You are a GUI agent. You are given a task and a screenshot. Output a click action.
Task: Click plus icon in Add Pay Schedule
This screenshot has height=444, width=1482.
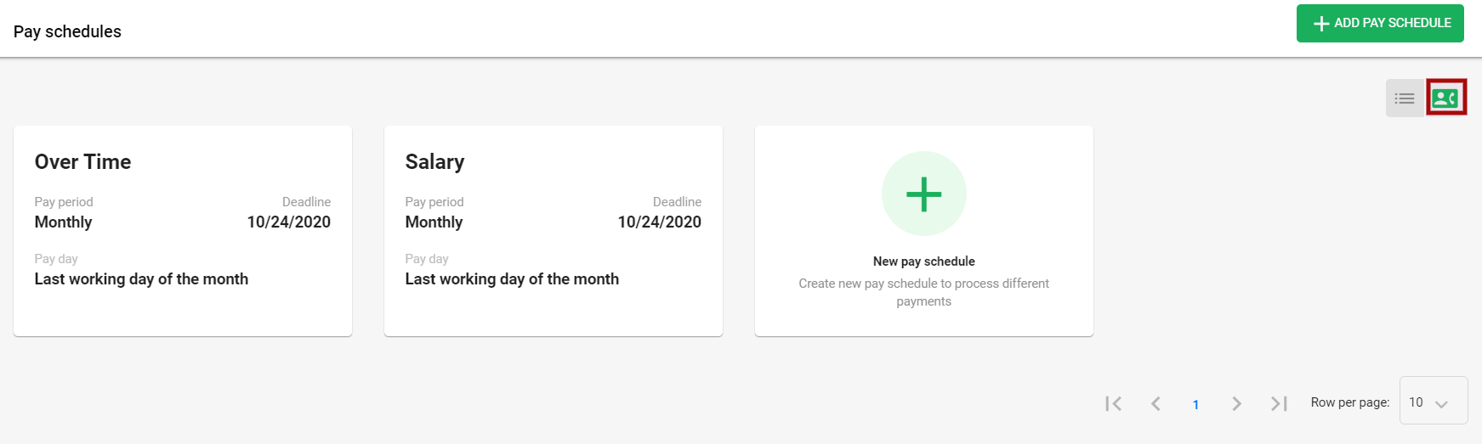[x=1321, y=24]
